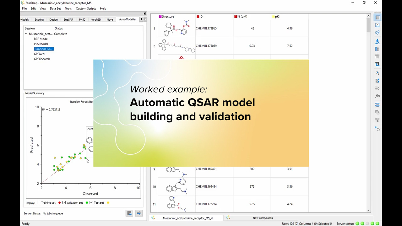
Task: Click the panel undock icon above tabs
Action: (145, 14)
